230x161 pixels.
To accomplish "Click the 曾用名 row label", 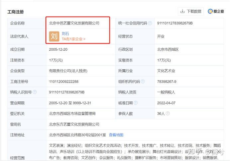I will 15,125.
